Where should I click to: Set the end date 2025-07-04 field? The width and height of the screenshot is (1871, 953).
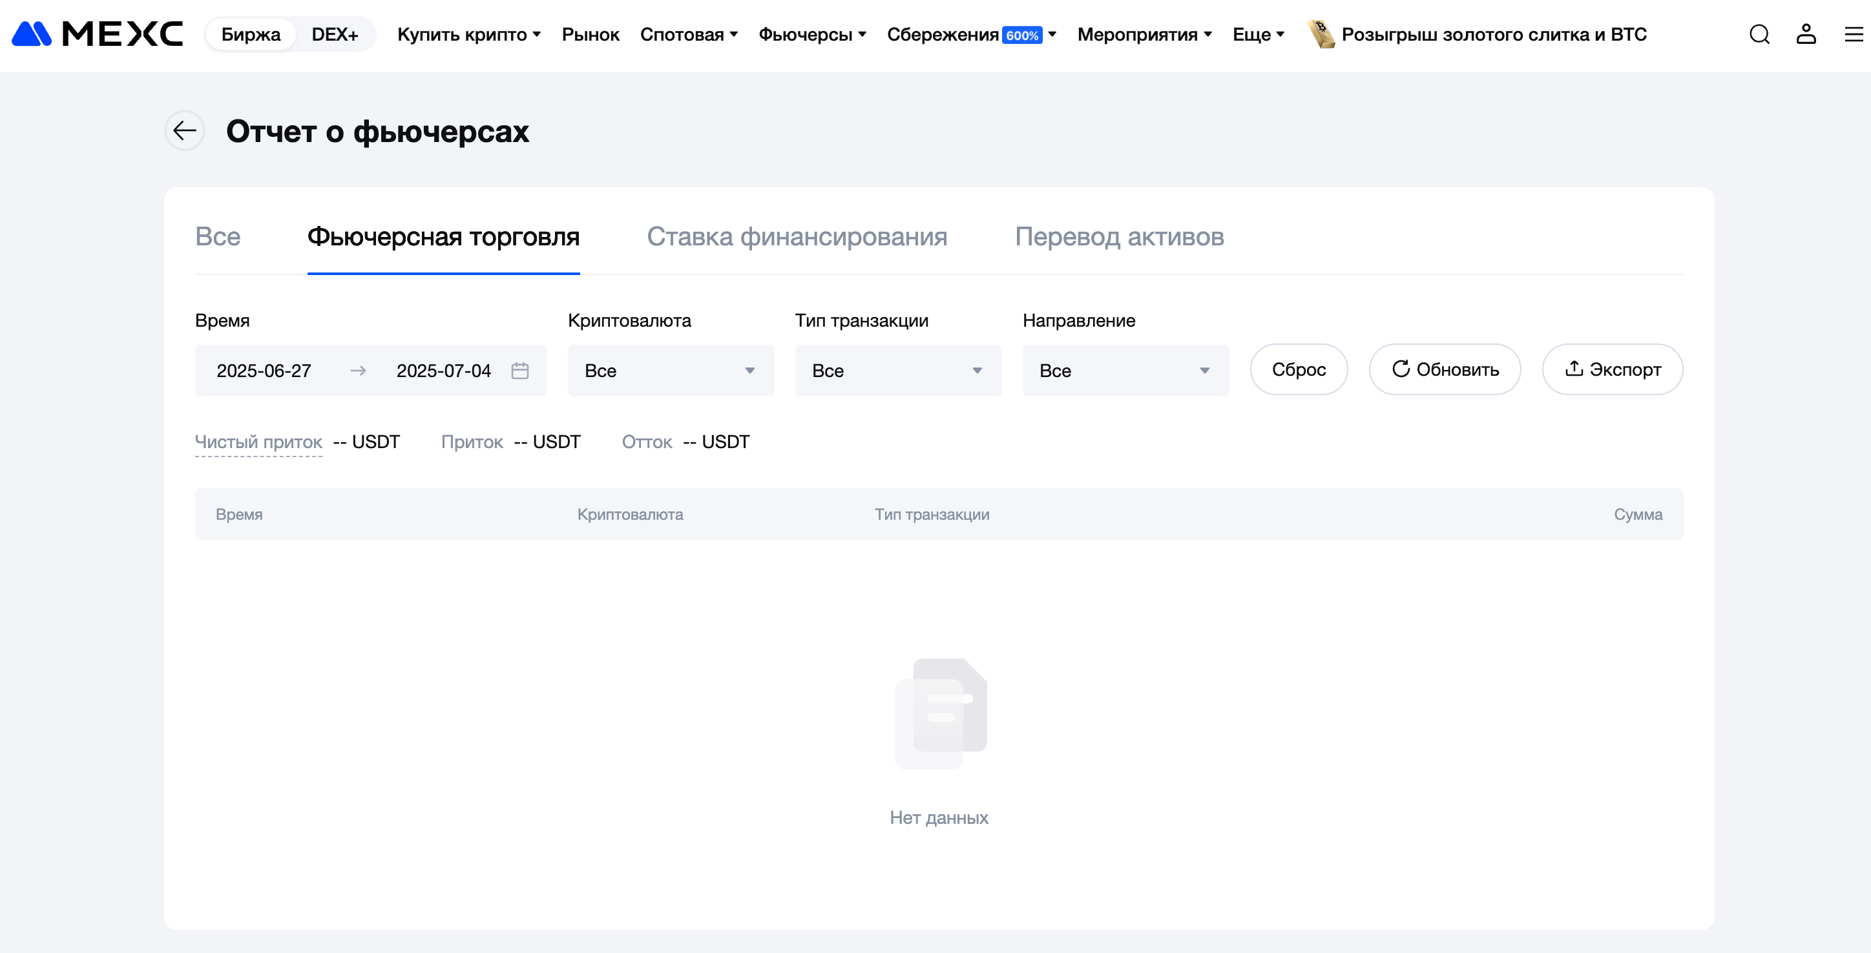(444, 370)
